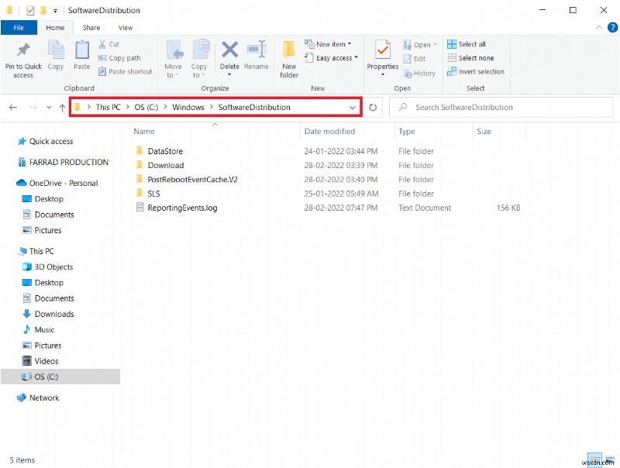The height and width of the screenshot is (468, 620).
Task: Open the ReportingEvents.log file
Action: [x=184, y=208]
